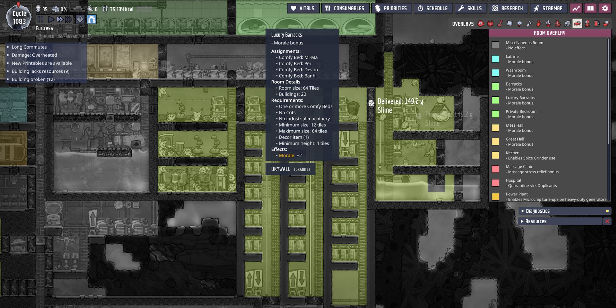The height and width of the screenshot is (308, 616).
Task: Open the Vitals tab
Action: (303, 8)
